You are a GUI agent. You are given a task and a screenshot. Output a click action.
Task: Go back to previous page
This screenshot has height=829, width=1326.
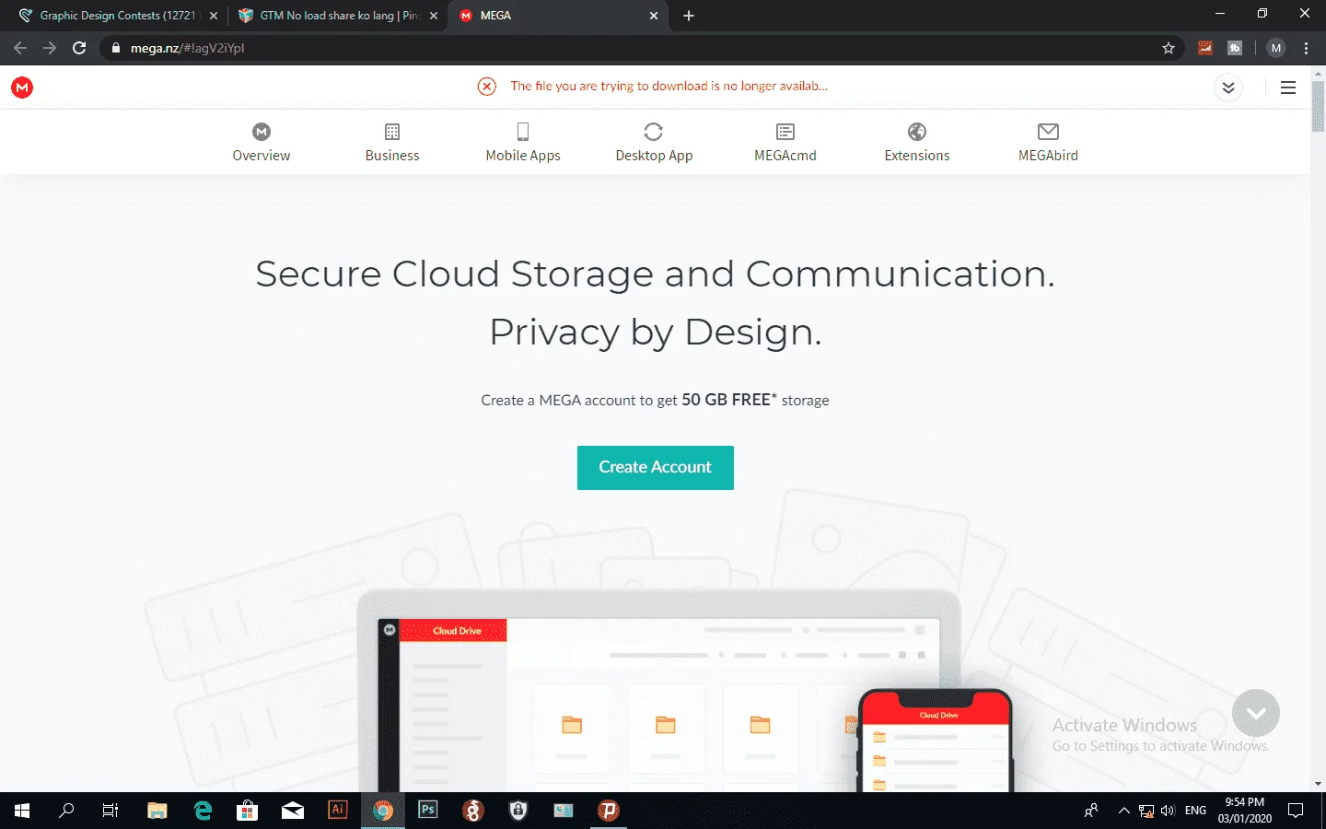pos(20,48)
